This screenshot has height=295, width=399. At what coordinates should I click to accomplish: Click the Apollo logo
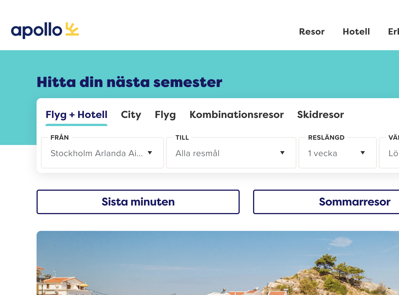pyautogui.click(x=45, y=30)
